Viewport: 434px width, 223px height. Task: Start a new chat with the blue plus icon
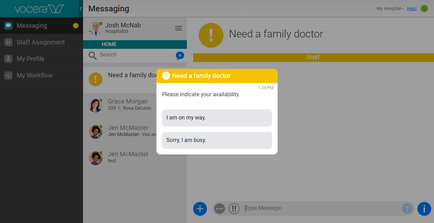(x=180, y=55)
